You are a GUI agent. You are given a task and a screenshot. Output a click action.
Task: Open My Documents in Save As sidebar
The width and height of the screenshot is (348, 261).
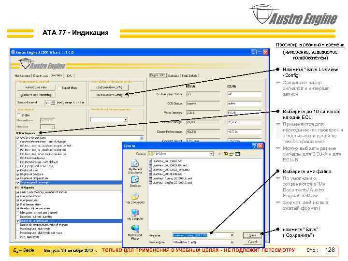135,198
